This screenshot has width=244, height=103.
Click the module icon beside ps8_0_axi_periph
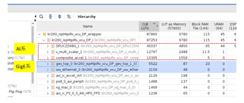tap(53, 81)
